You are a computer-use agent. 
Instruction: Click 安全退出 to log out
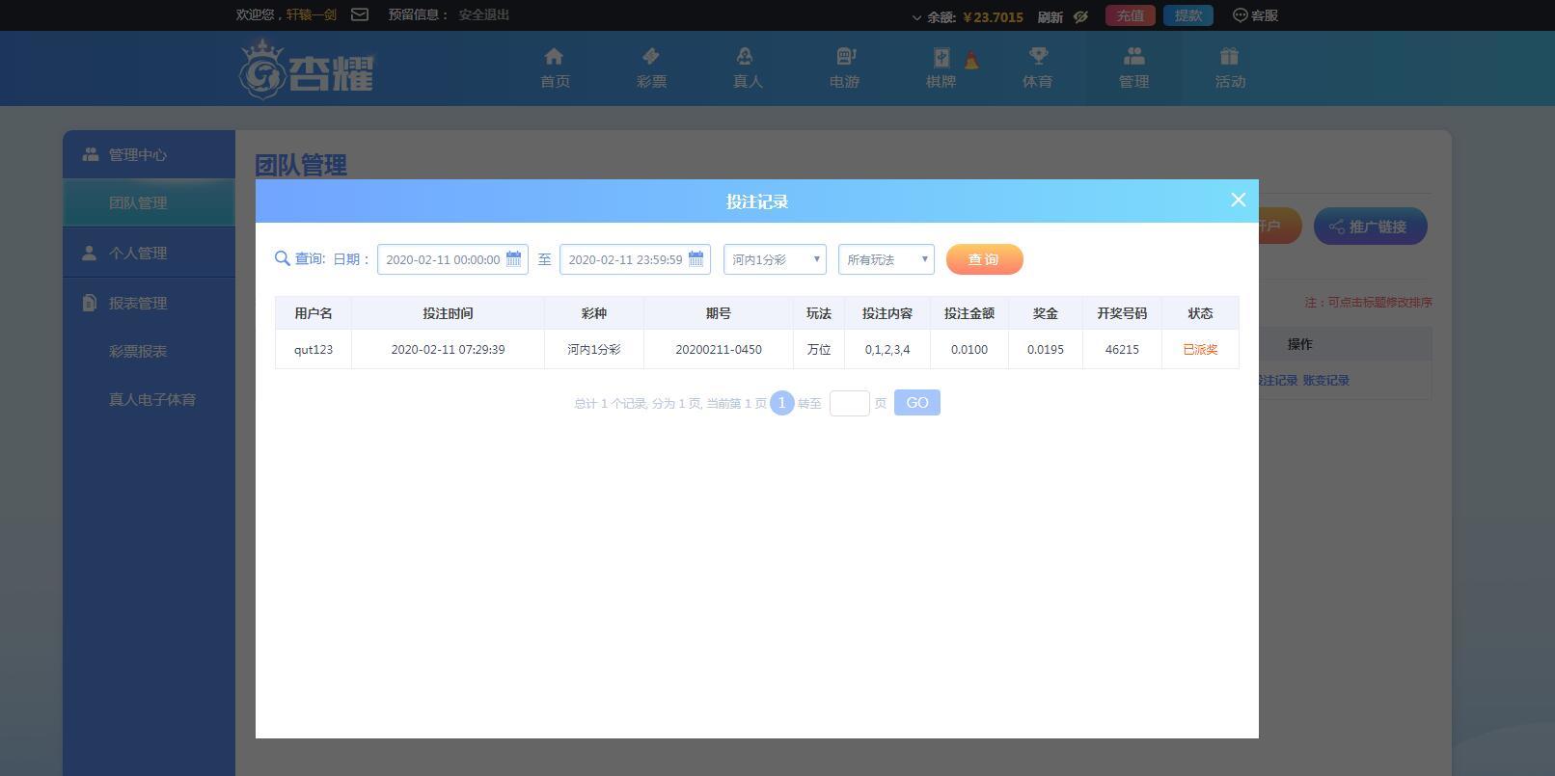tap(484, 15)
